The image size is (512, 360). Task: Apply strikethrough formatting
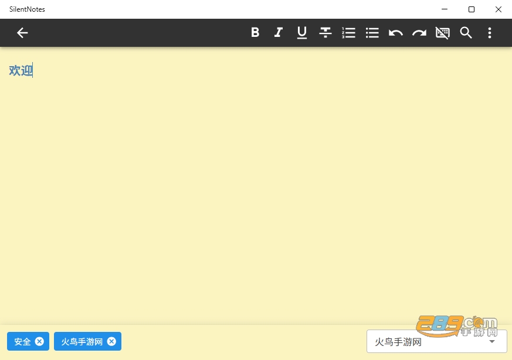tap(325, 33)
